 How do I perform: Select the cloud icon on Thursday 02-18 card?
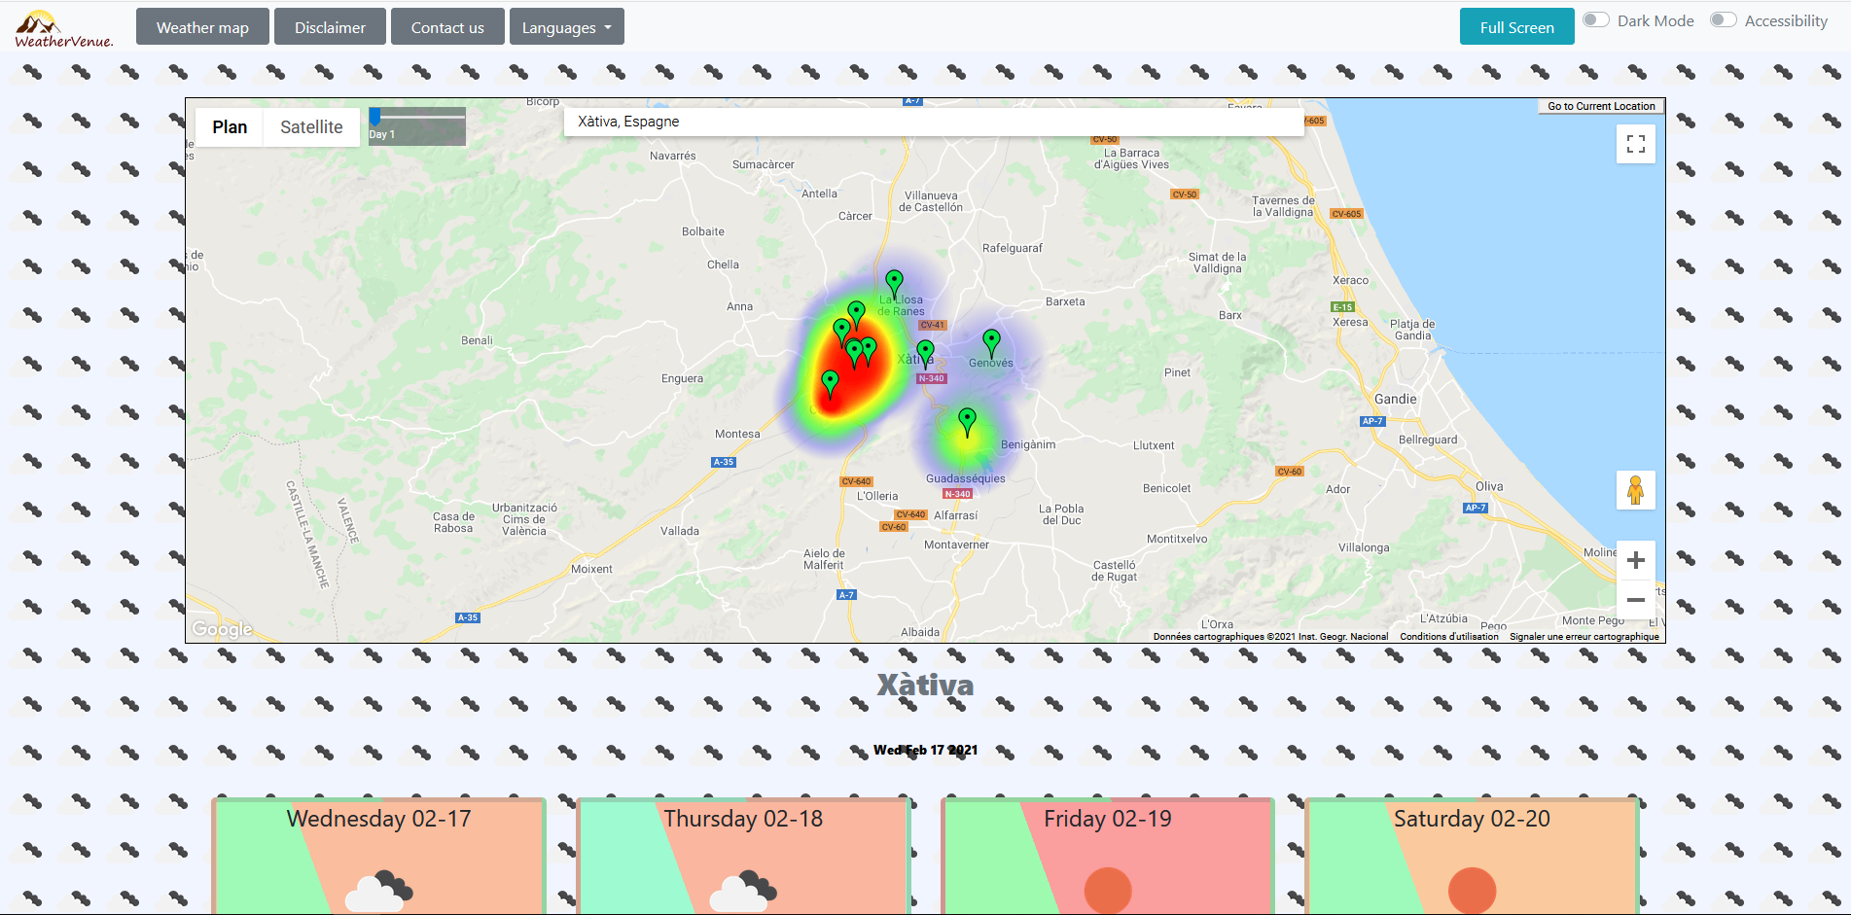pos(744,891)
